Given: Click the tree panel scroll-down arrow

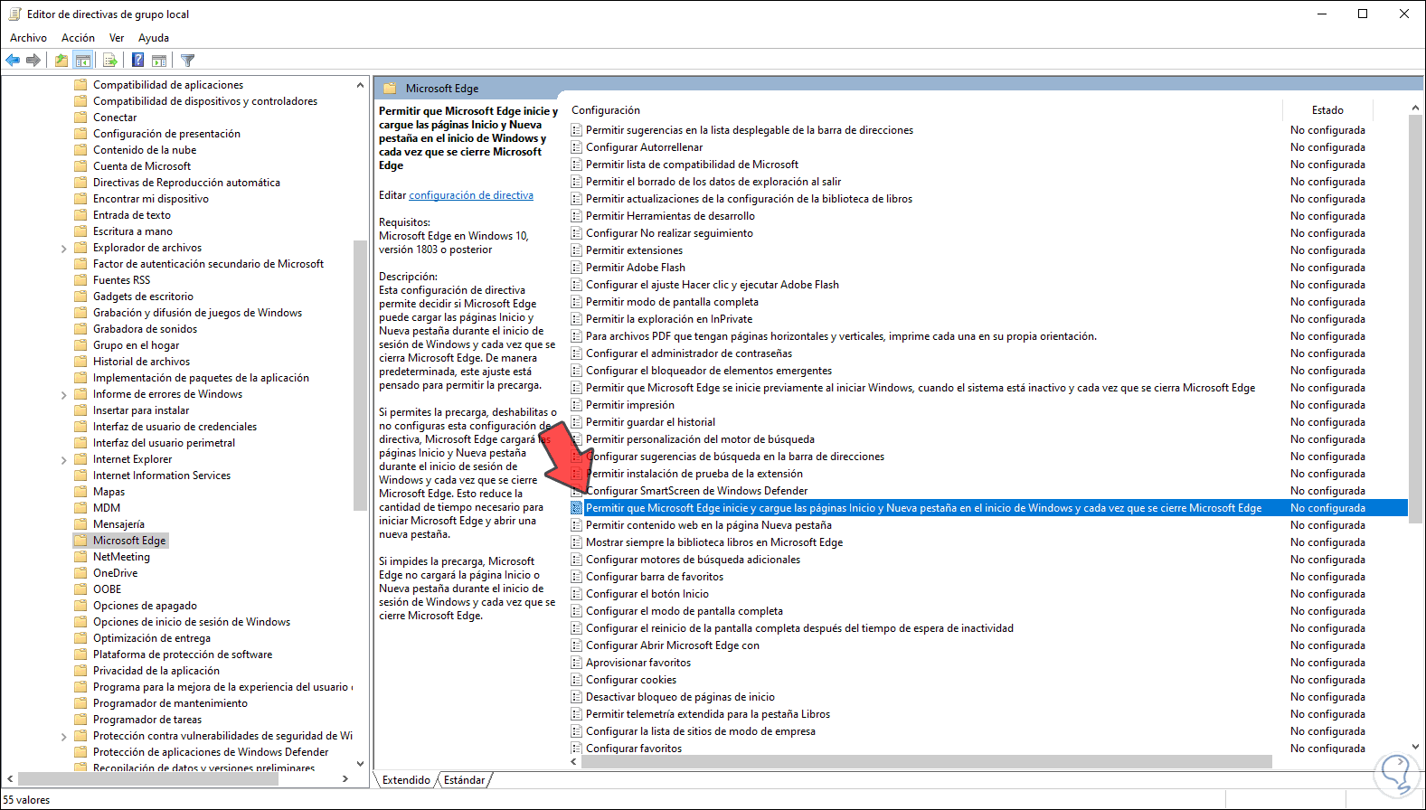Looking at the screenshot, I should tap(360, 764).
